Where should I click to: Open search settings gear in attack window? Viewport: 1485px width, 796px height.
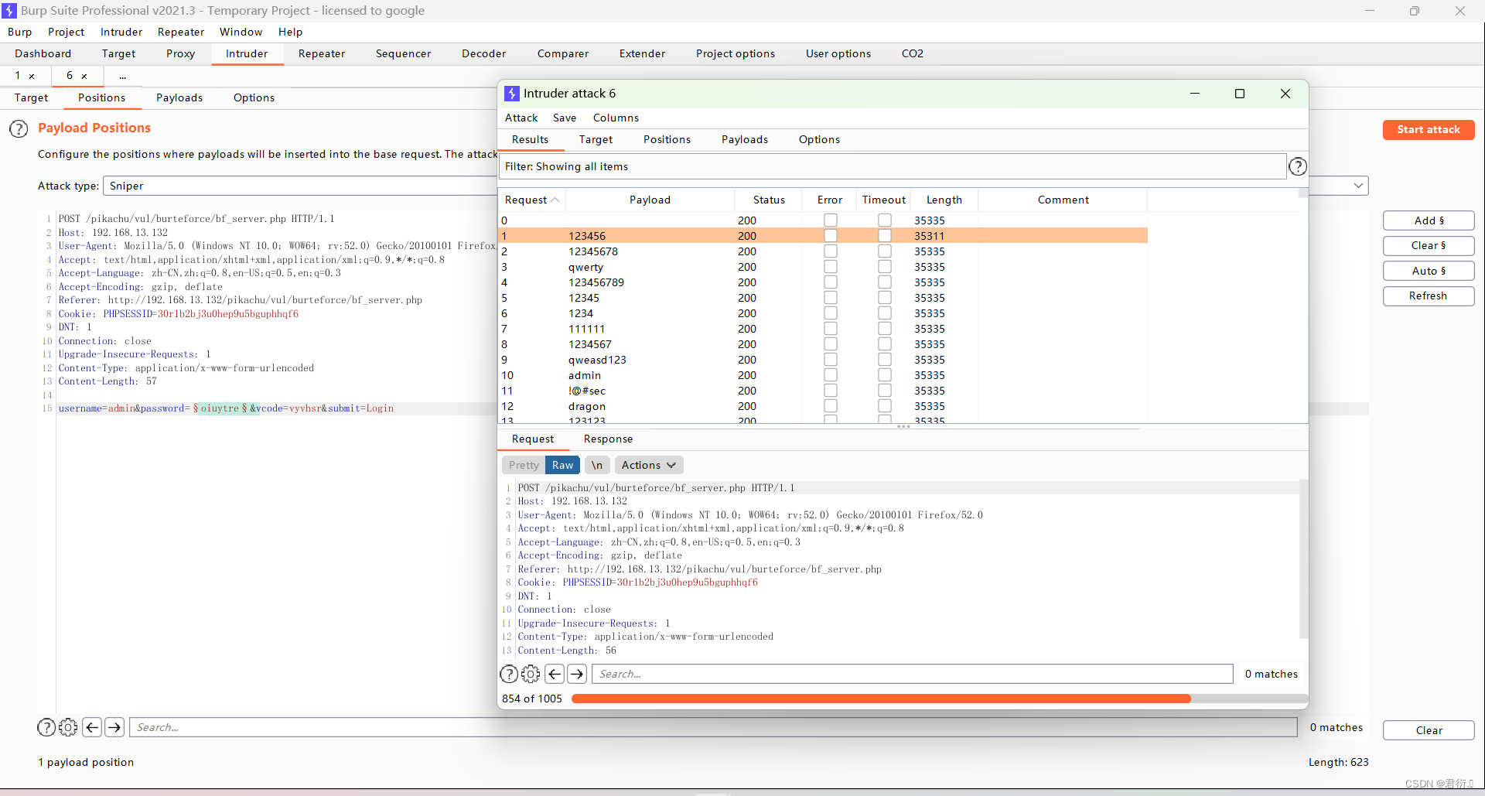tap(531, 674)
